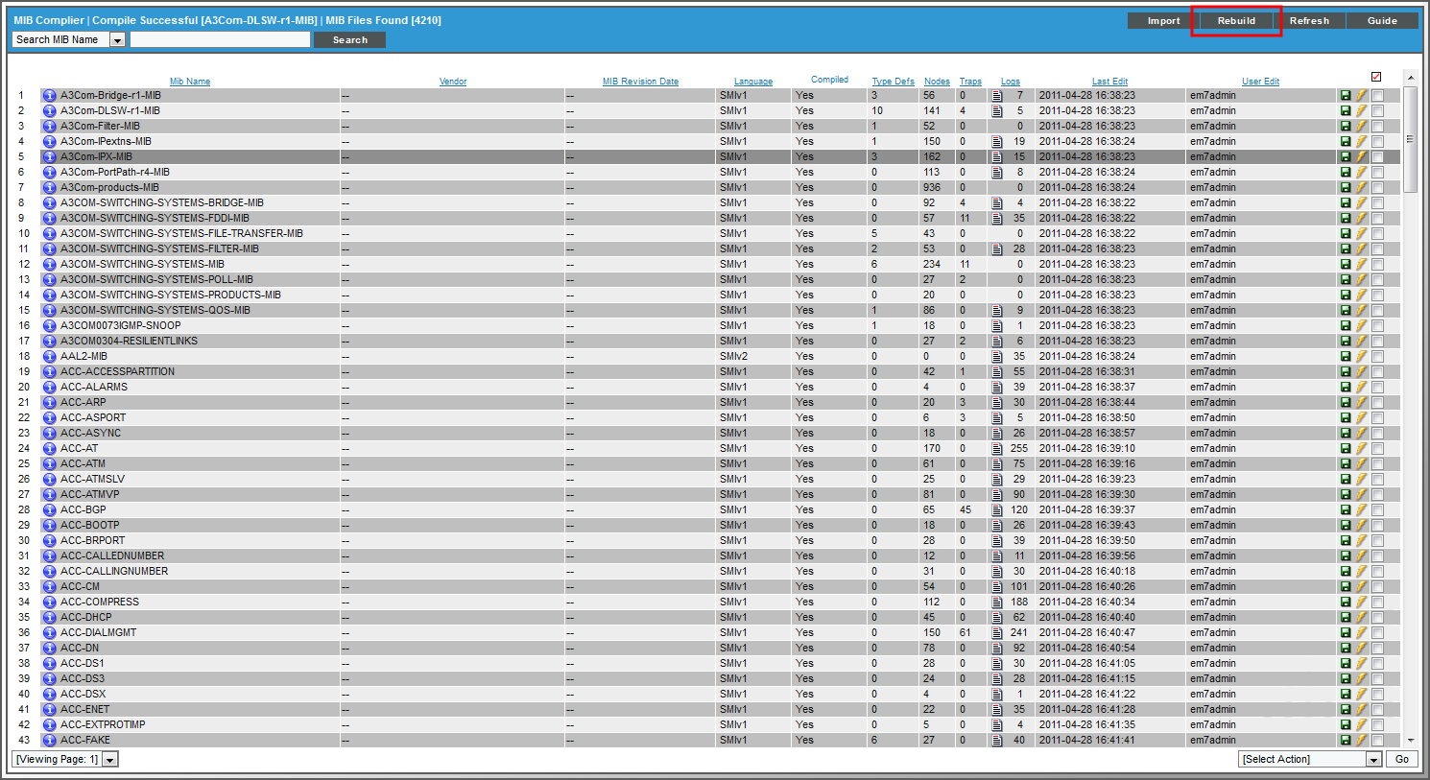The width and height of the screenshot is (1430, 780).
Task: Open the log document icon for A3Com-IPextns-MIB
Action: [996, 141]
